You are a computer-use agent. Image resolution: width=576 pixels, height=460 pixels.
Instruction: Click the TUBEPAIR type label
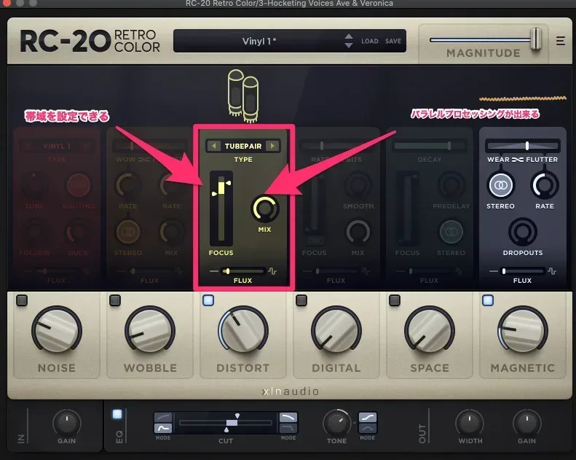point(243,146)
